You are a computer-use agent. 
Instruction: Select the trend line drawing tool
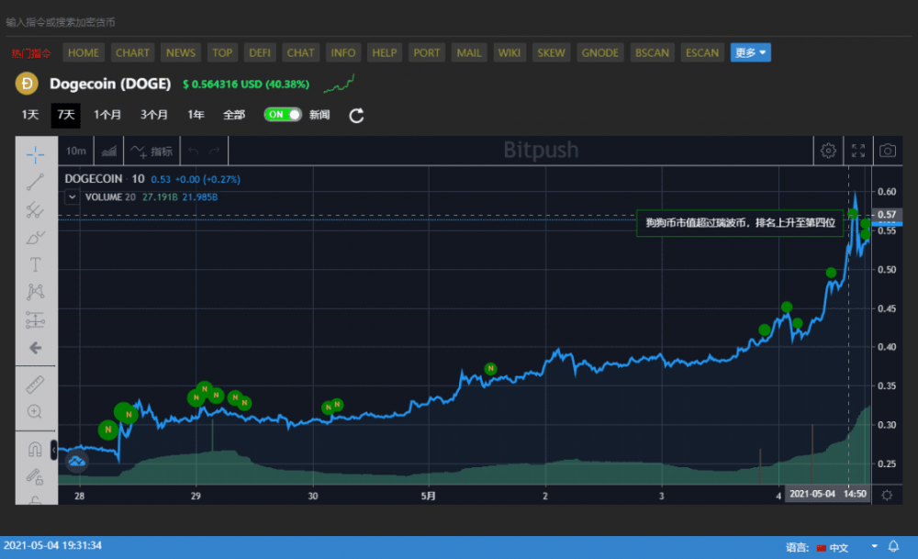click(35, 182)
